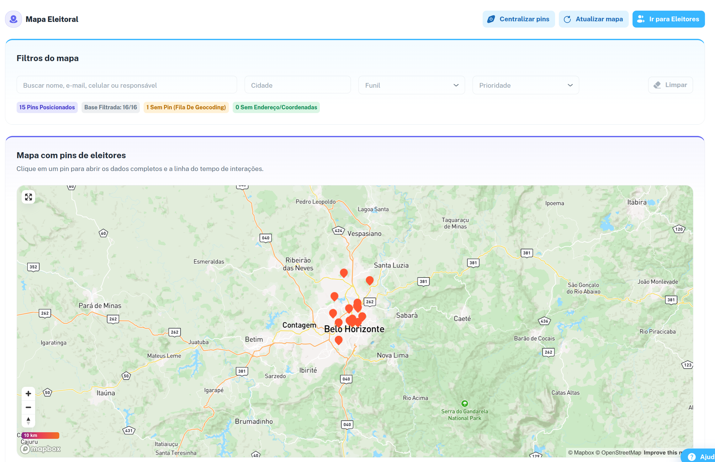Click the purple pin icon beside Mapa Eleitoral
The height and width of the screenshot is (462, 715).
[x=13, y=19]
